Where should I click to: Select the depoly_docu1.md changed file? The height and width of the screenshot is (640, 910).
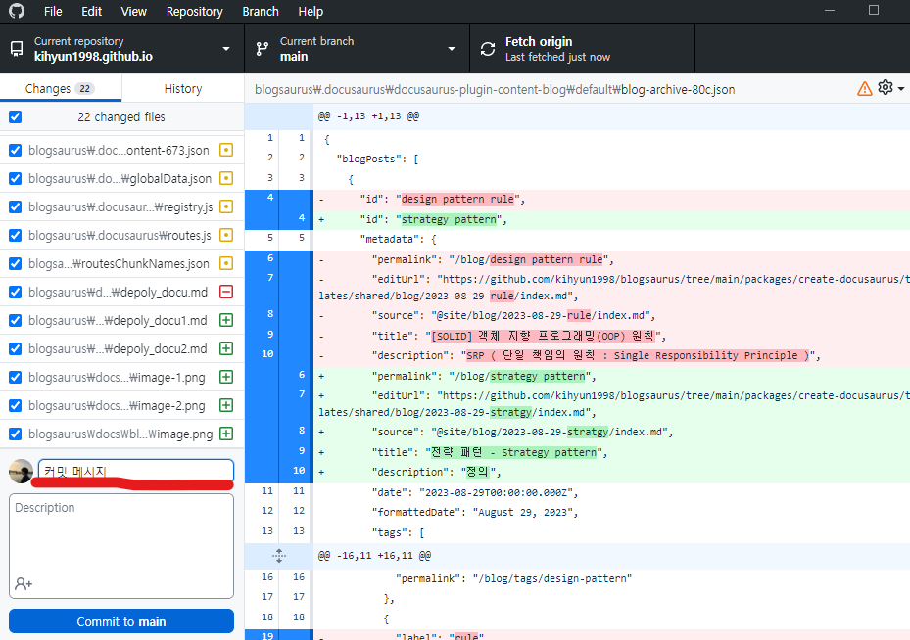pyautogui.click(x=121, y=321)
